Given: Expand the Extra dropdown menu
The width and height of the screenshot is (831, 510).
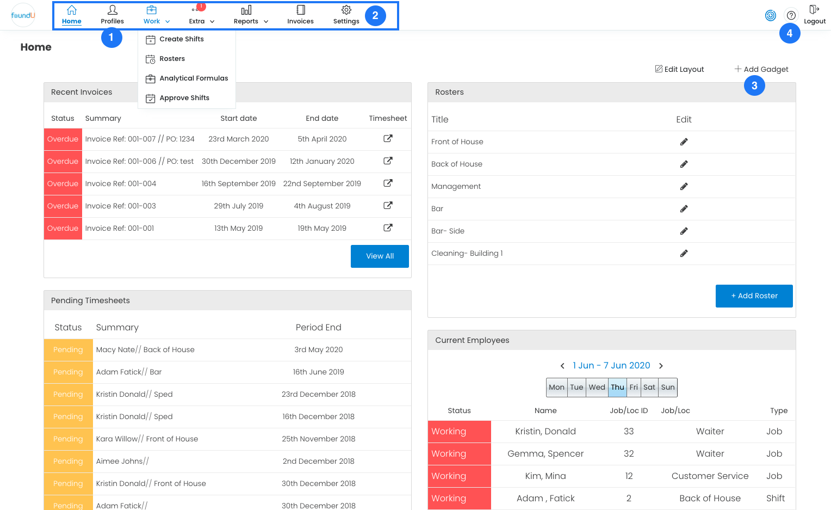Looking at the screenshot, I should [x=201, y=15].
